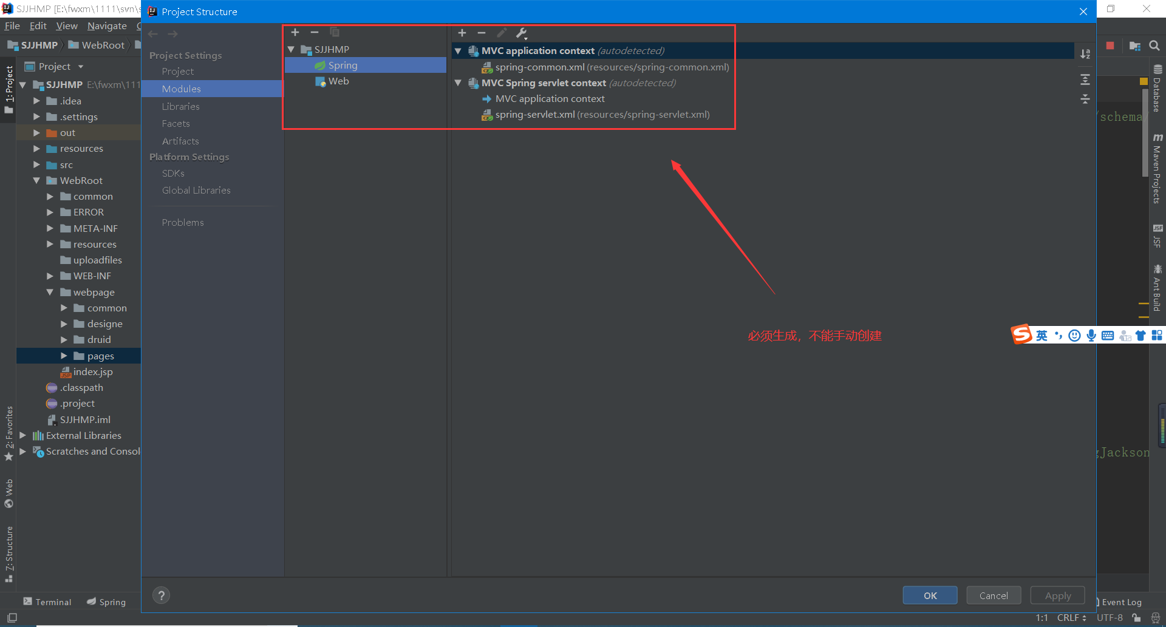The height and width of the screenshot is (627, 1166).
Task: Expand the pages folder in project tree
Action: 64,356
